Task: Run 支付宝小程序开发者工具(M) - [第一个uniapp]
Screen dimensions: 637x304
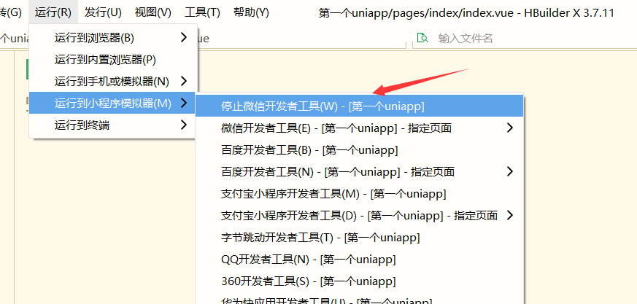Action: coord(360,194)
